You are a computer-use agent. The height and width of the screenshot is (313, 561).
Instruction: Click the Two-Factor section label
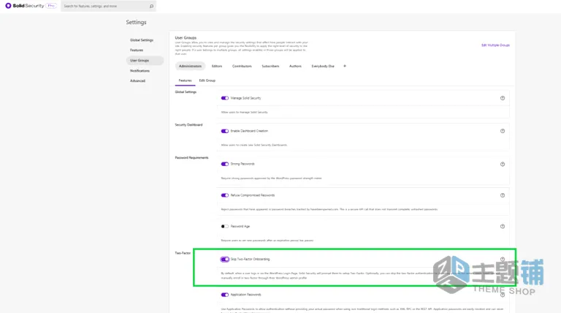(x=183, y=253)
